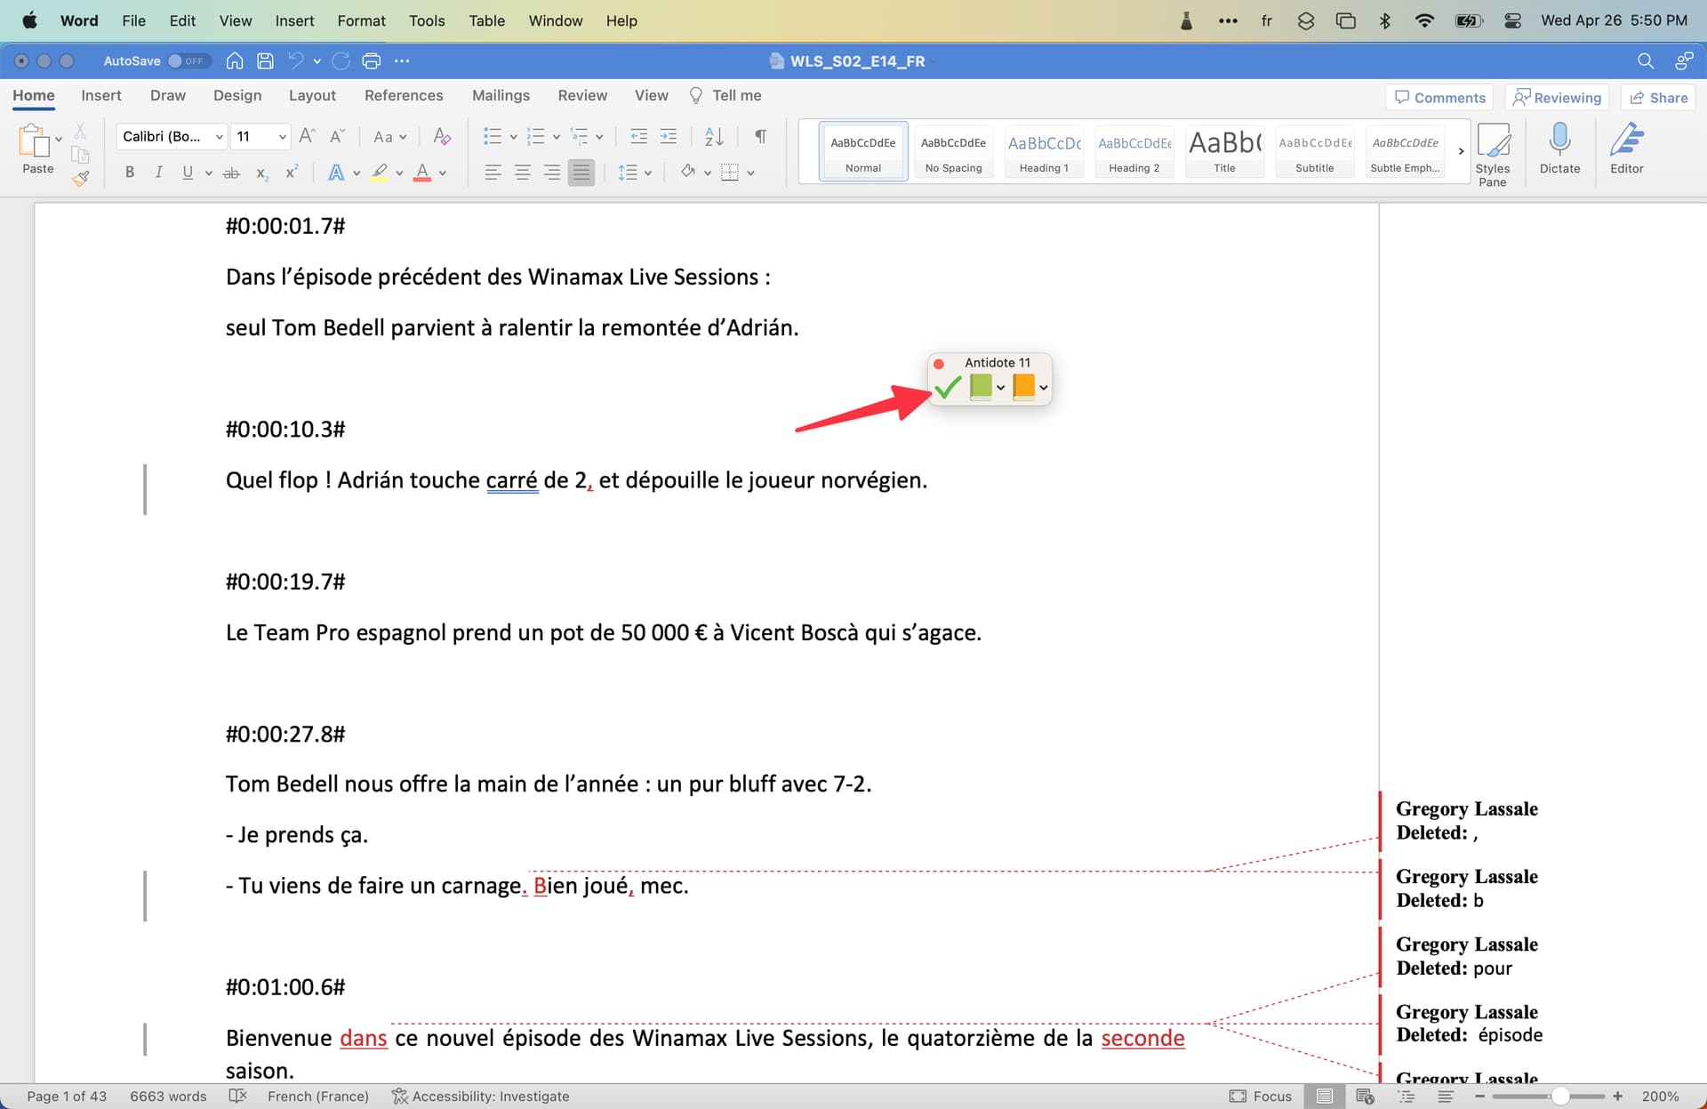This screenshot has width=1707, height=1109.
Task: Toggle Underline formatting
Action: (188, 173)
